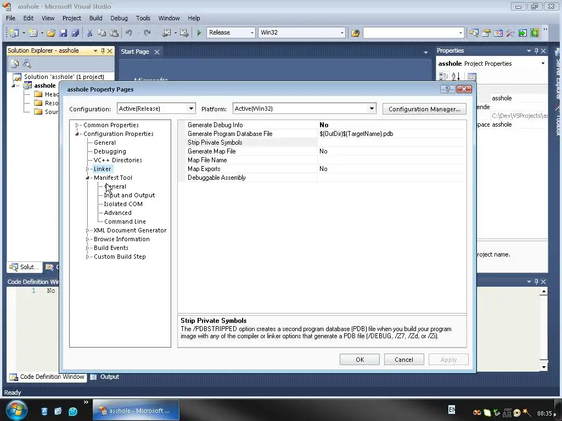Click Solution Explorer Show All Files icon
The image size is (562, 421).
pyautogui.click(x=27, y=64)
